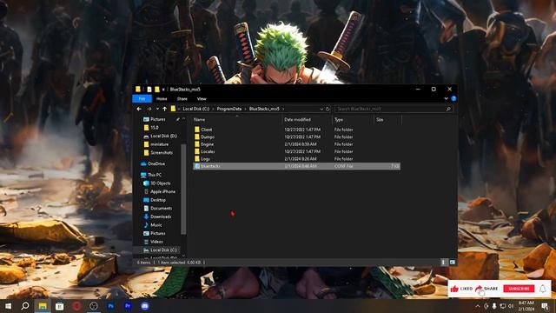Open taskbar Search icon
Image resolution: width=556 pixels, height=313 pixels.
click(x=25, y=306)
